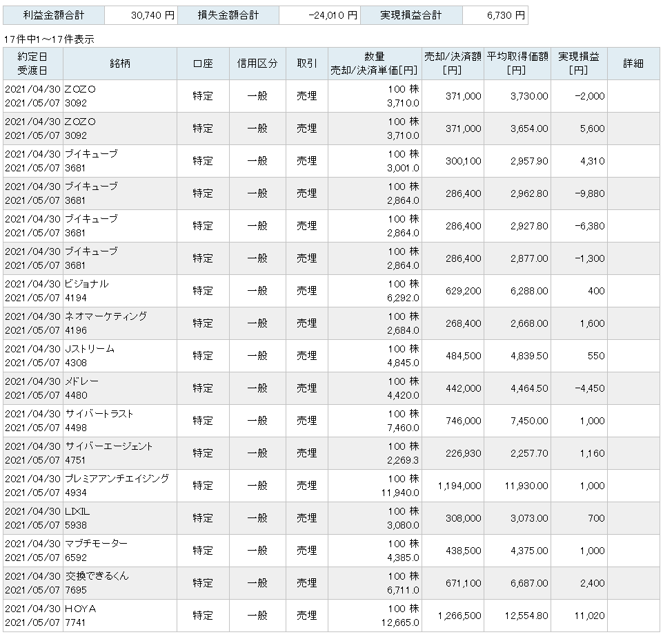Screen dimensions: 663x637
Task: Click 売埋 trade cell in LIXIL row
Action: tap(307, 518)
